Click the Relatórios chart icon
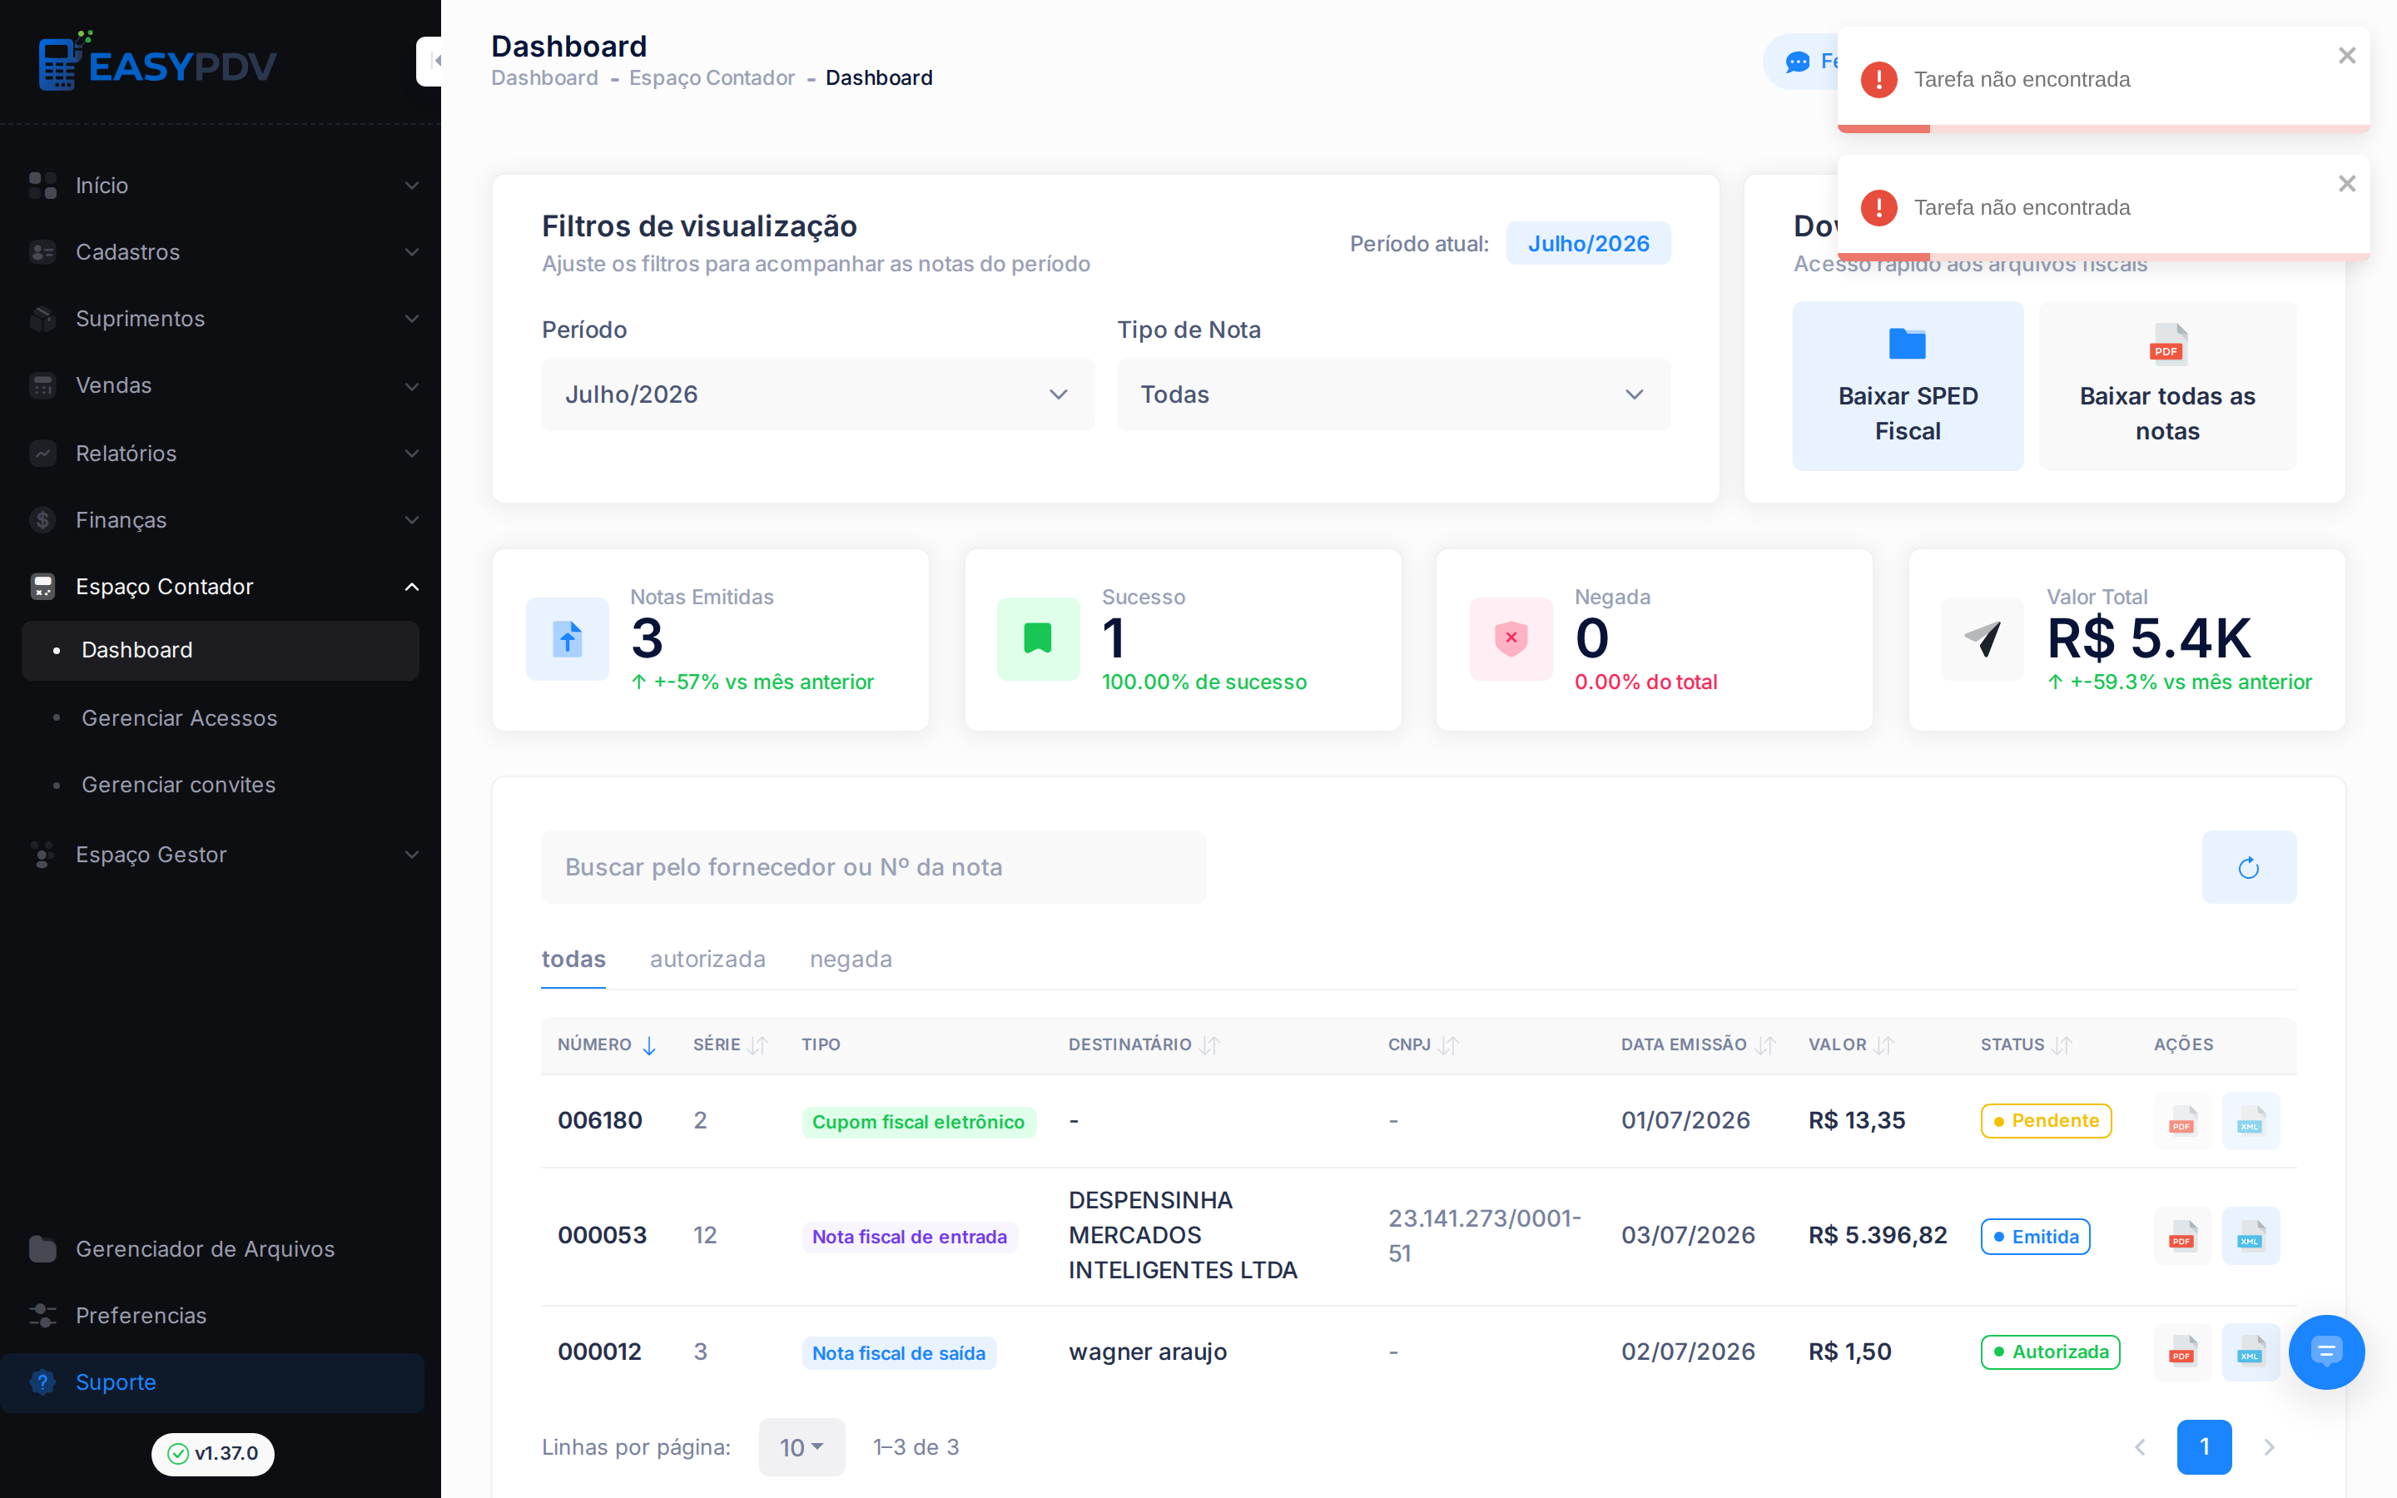 [x=42, y=453]
